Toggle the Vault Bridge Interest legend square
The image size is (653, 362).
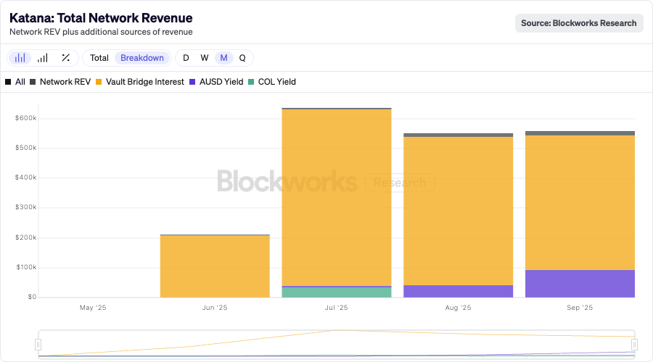click(x=99, y=82)
